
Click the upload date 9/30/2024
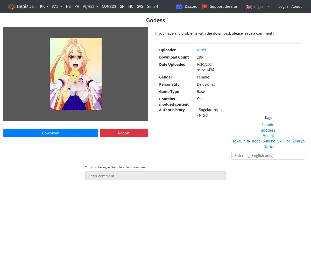coord(205,64)
